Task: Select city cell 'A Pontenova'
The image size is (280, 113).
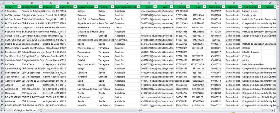Action: click(87, 97)
